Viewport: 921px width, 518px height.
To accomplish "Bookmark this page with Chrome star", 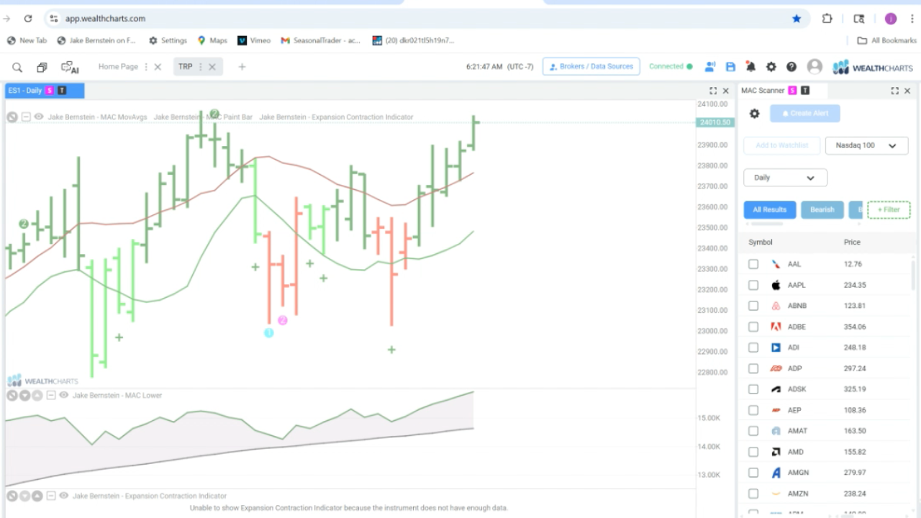I will click(797, 19).
